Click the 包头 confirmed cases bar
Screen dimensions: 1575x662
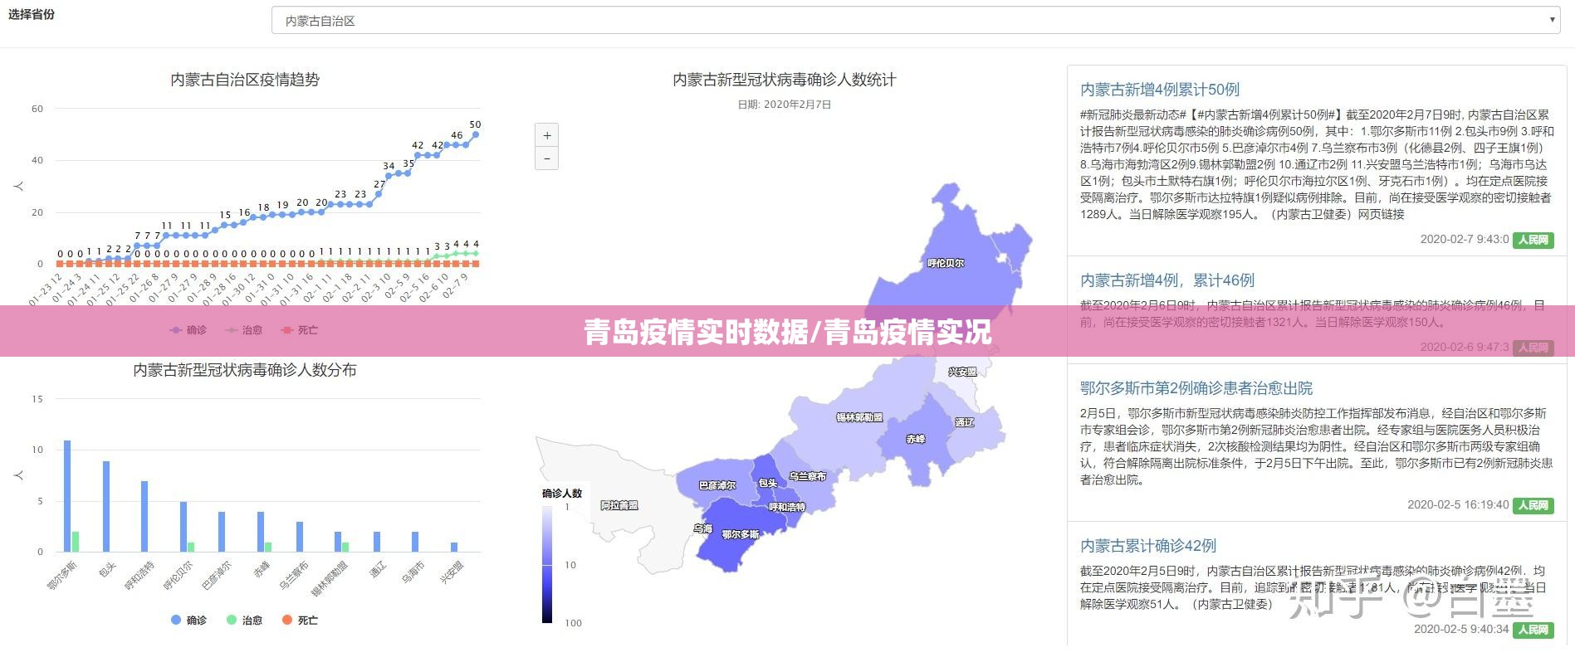coord(106,506)
